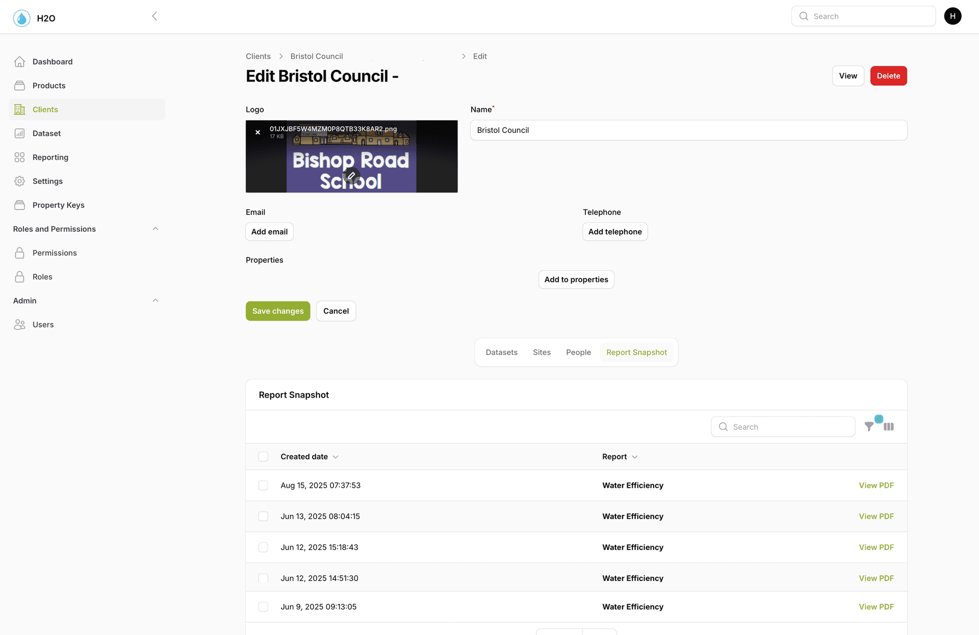979x635 pixels.
Task: Select the Jun 13, 2025 08:04:15 row checkbox
Action: 263,516
